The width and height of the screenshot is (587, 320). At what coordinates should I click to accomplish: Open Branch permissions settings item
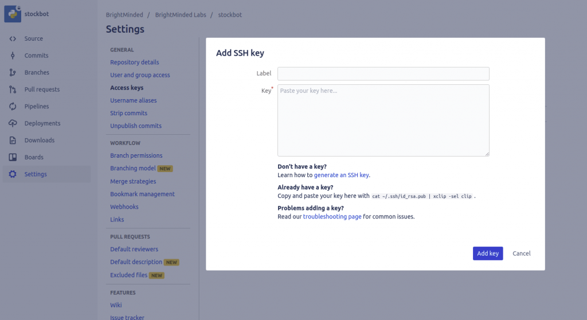(x=136, y=155)
